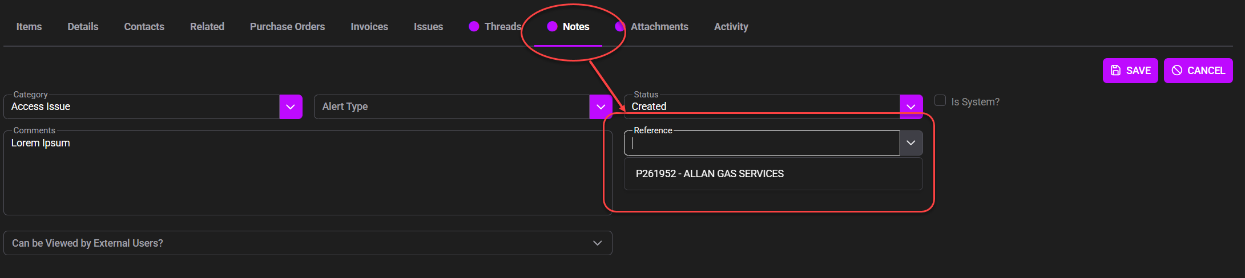Open the Items tab

(x=29, y=27)
